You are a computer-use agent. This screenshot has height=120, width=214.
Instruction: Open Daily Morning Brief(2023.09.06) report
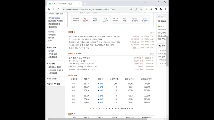coord(81,64)
